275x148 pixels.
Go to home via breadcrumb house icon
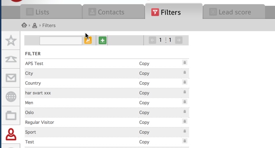point(24,25)
